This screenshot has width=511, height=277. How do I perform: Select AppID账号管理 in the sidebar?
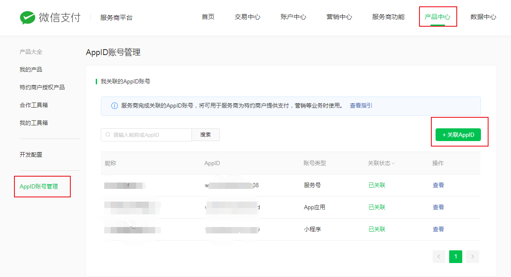(39, 186)
